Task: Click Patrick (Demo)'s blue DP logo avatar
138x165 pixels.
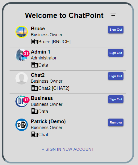Action: (x=22, y=125)
